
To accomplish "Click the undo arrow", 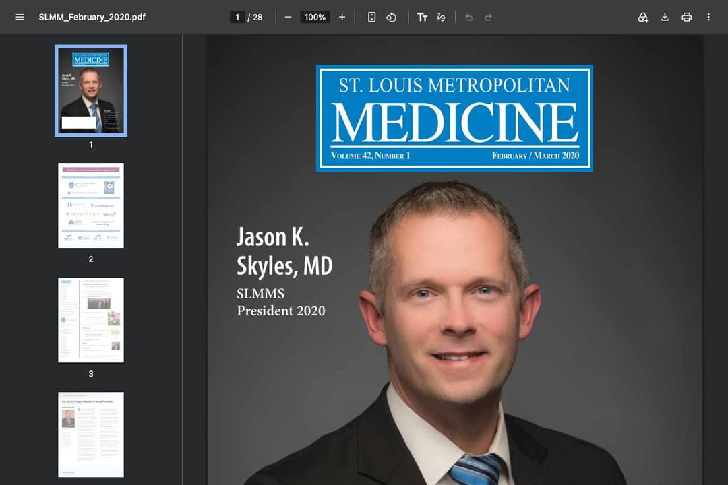I will [x=469, y=17].
